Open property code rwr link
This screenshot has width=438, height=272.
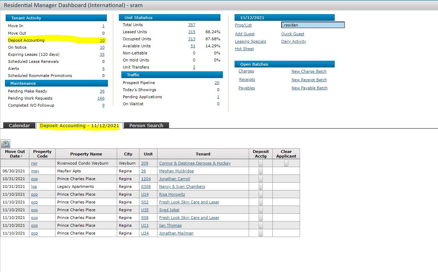pyautogui.click(x=34, y=163)
